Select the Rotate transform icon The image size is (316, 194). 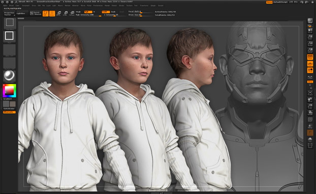72,14
